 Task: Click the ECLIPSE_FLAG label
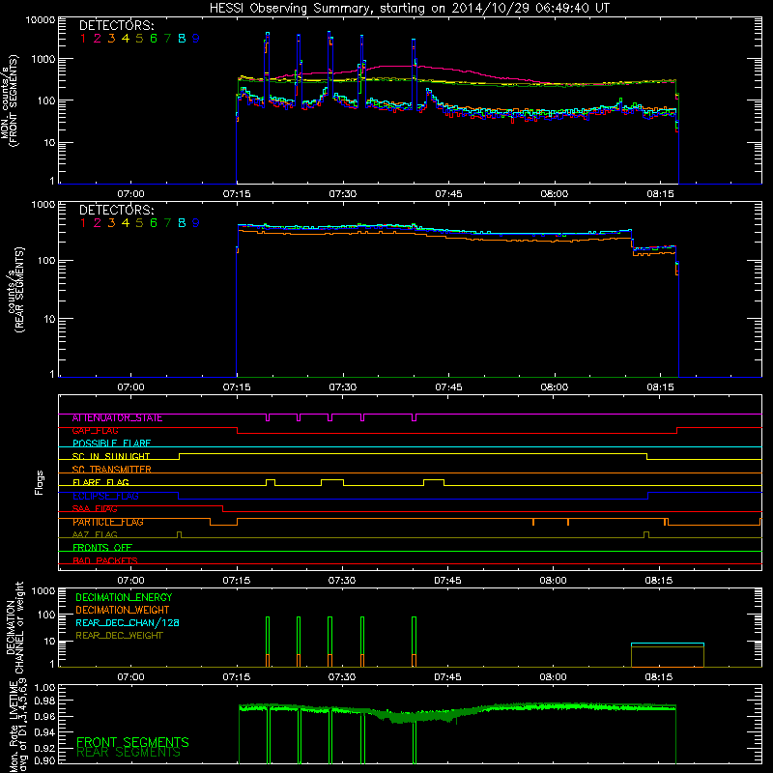click(105, 496)
